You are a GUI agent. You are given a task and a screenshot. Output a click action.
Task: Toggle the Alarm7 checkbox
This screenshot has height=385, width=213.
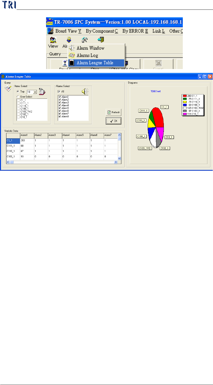pyautogui.click(x=60, y=113)
